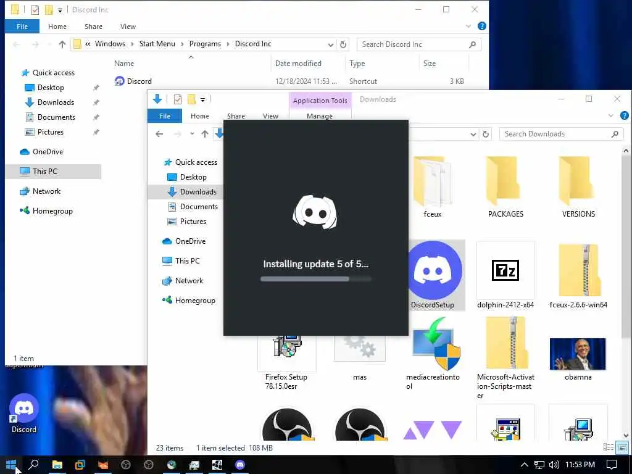632x474 pixels.
Task: Switch to Home tab in Discord Inc window
Action: [57, 27]
